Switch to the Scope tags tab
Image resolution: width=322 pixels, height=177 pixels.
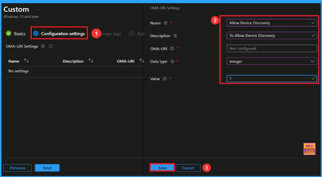coord(110,34)
